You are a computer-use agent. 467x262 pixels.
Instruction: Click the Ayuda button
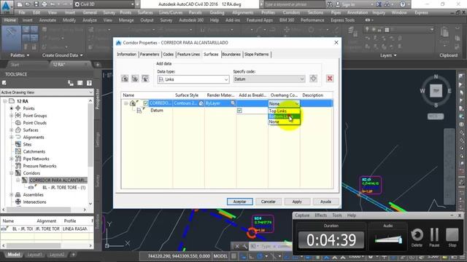[x=325, y=202]
